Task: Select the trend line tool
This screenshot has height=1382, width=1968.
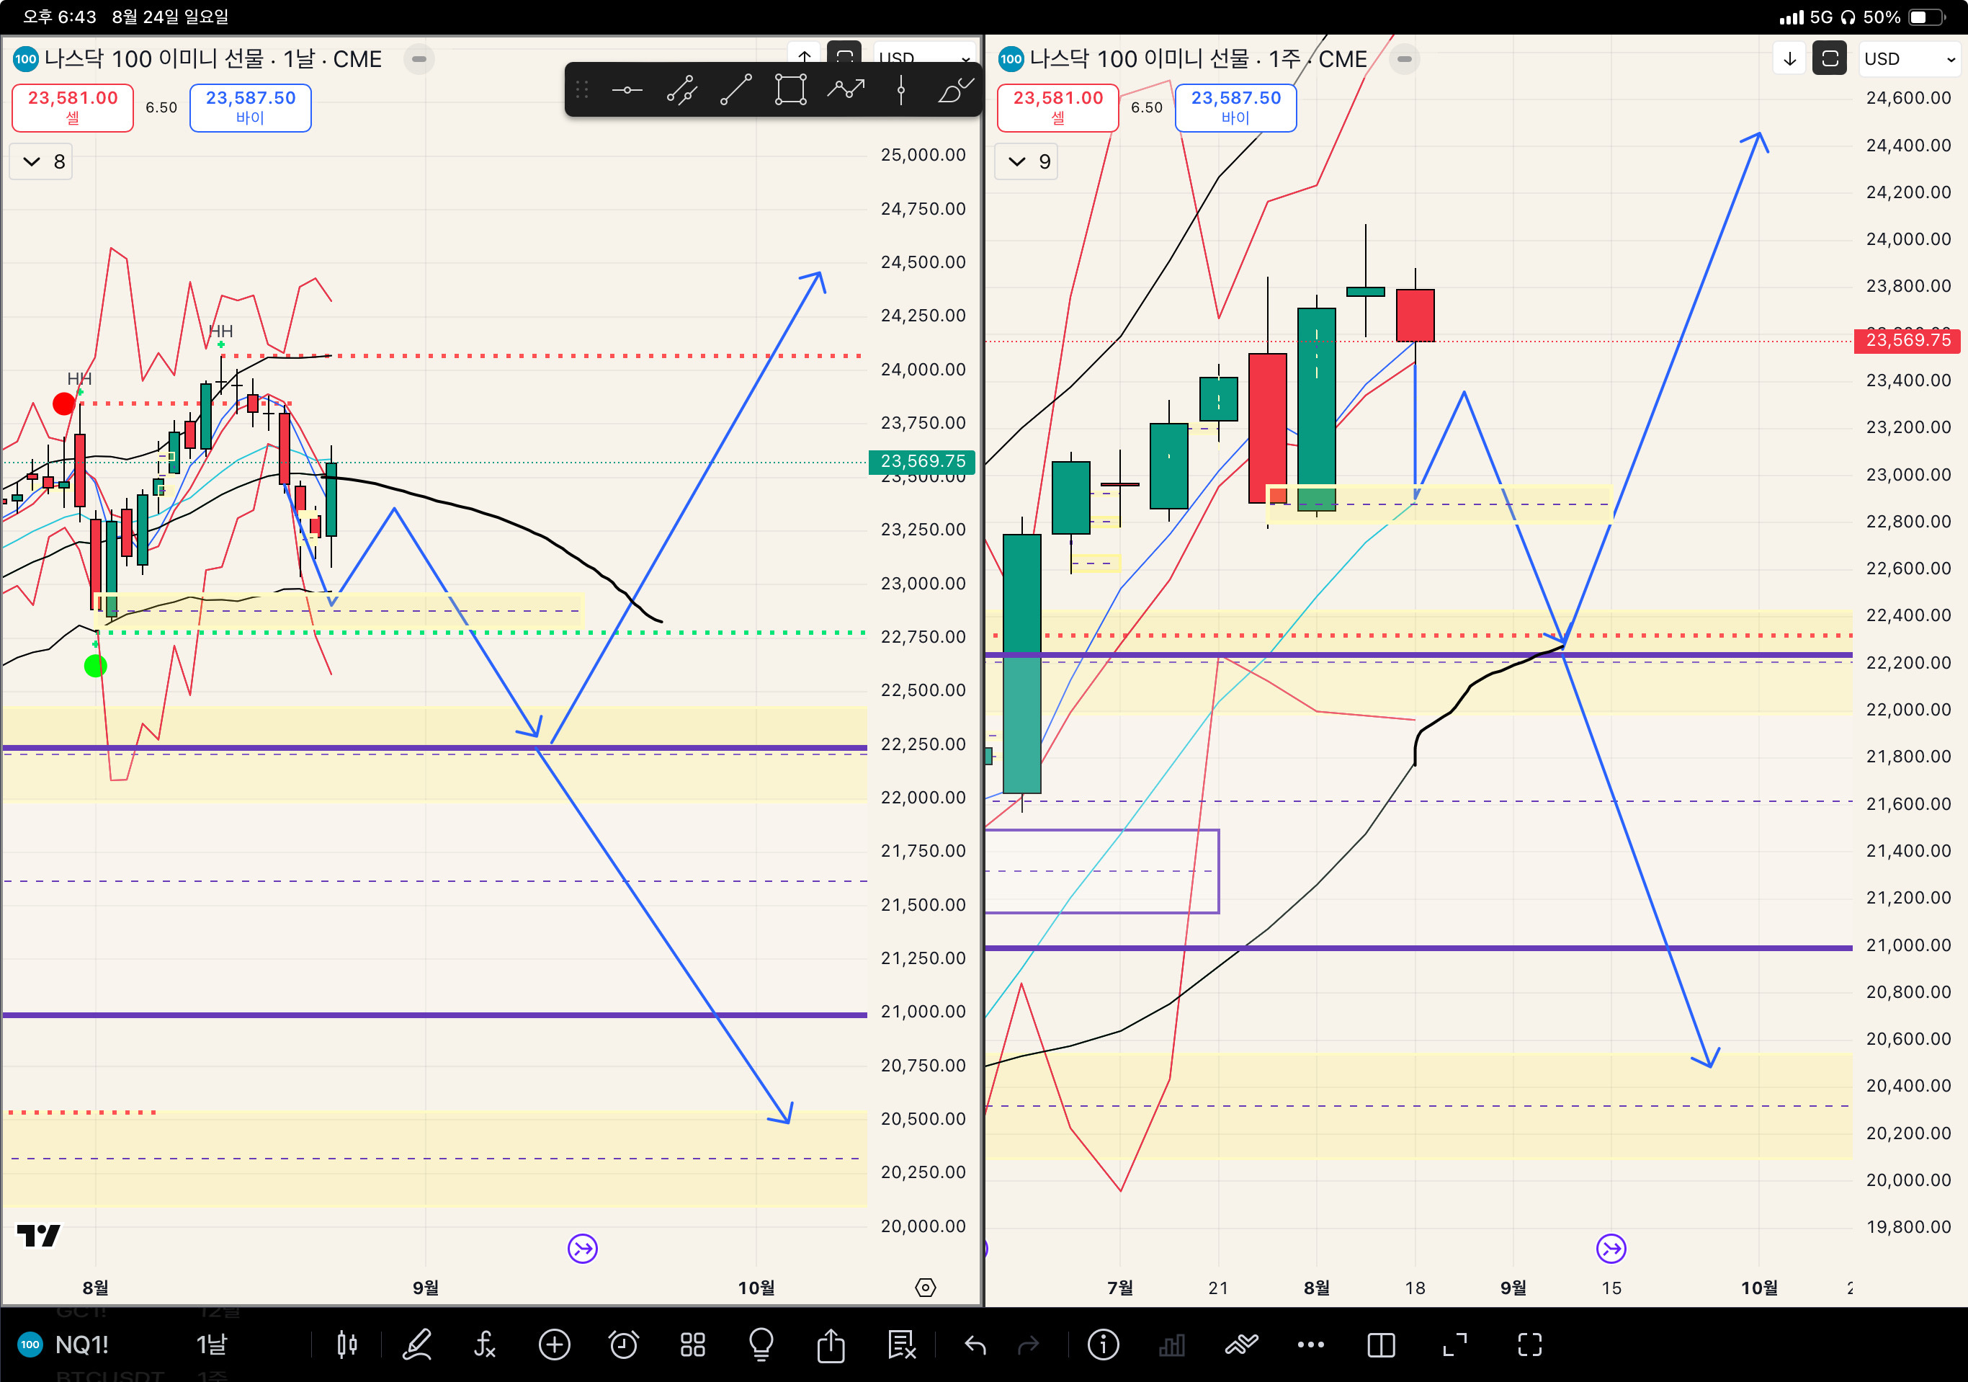Action: 736,90
